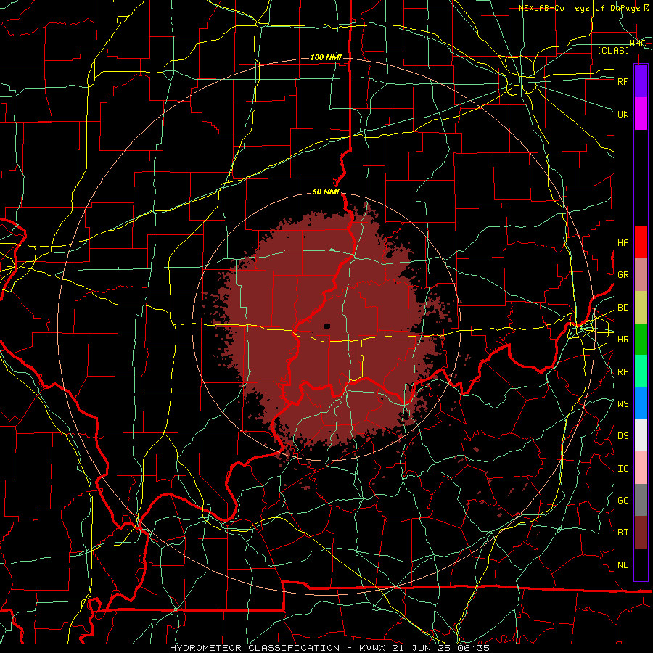
Task: Select the dusty pink GR color swatch
Action: [641, 274]
